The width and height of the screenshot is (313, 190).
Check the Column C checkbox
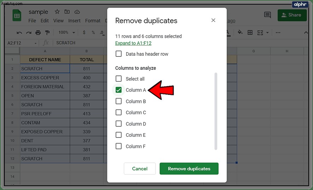[118, 112]
